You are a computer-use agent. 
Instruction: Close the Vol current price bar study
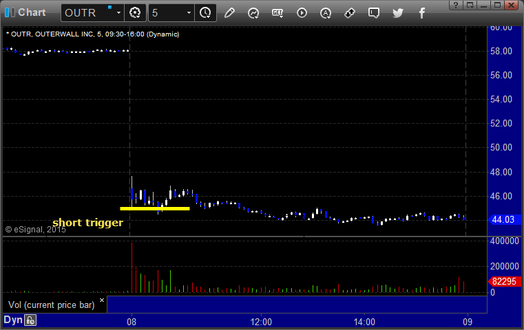(x=102, y=300)
